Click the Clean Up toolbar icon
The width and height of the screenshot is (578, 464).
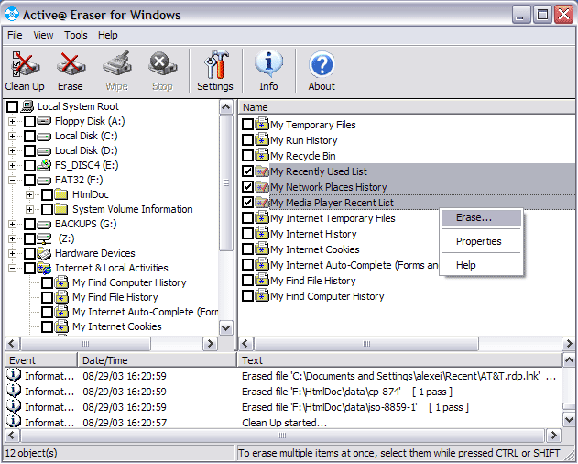[25, 63]
